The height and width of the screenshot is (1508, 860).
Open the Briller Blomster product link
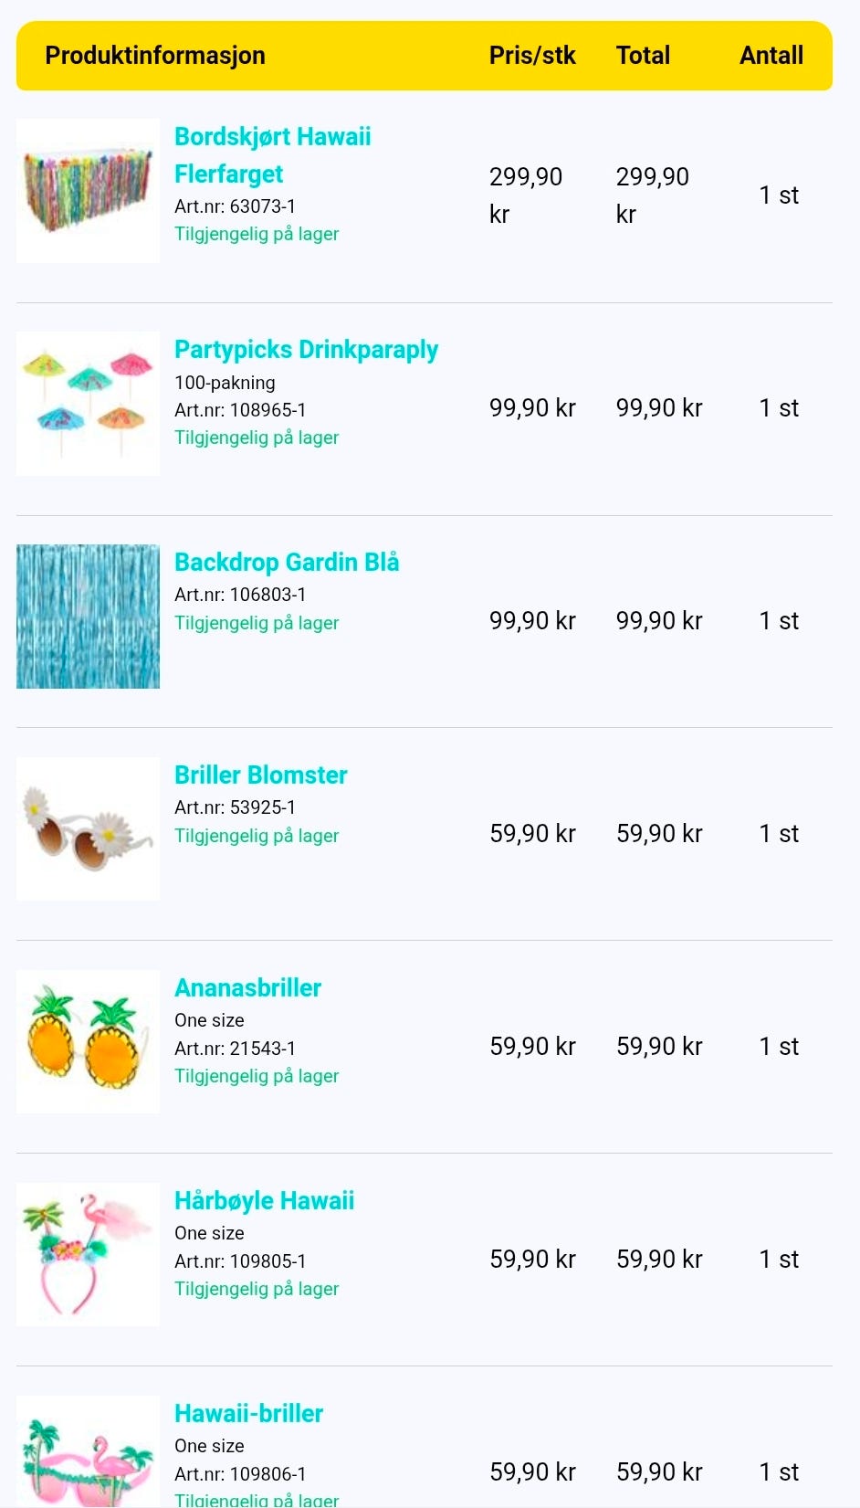coord(260,775)
